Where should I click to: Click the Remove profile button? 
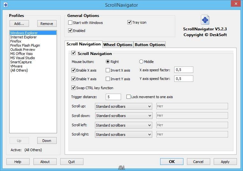click(x=47, y=24)
